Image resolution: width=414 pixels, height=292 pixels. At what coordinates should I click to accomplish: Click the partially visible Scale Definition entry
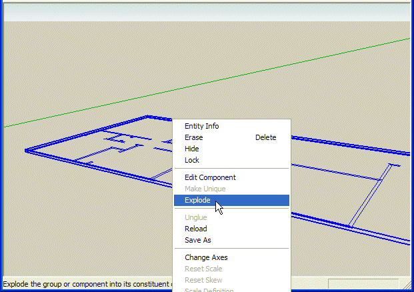[209, 289]
